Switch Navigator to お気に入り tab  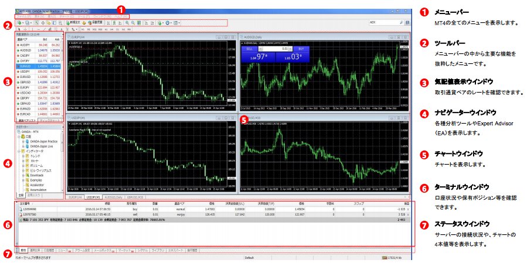click(34, 195)
